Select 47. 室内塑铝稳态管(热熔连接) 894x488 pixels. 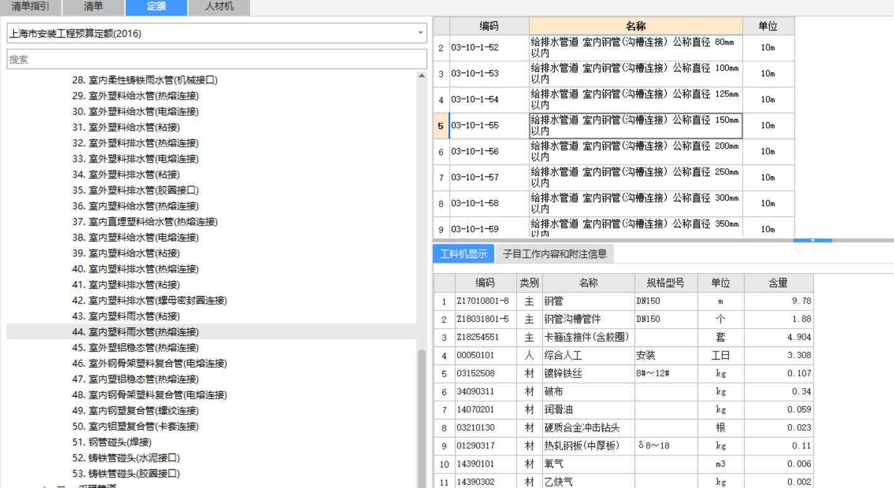[x=135, y=379]
